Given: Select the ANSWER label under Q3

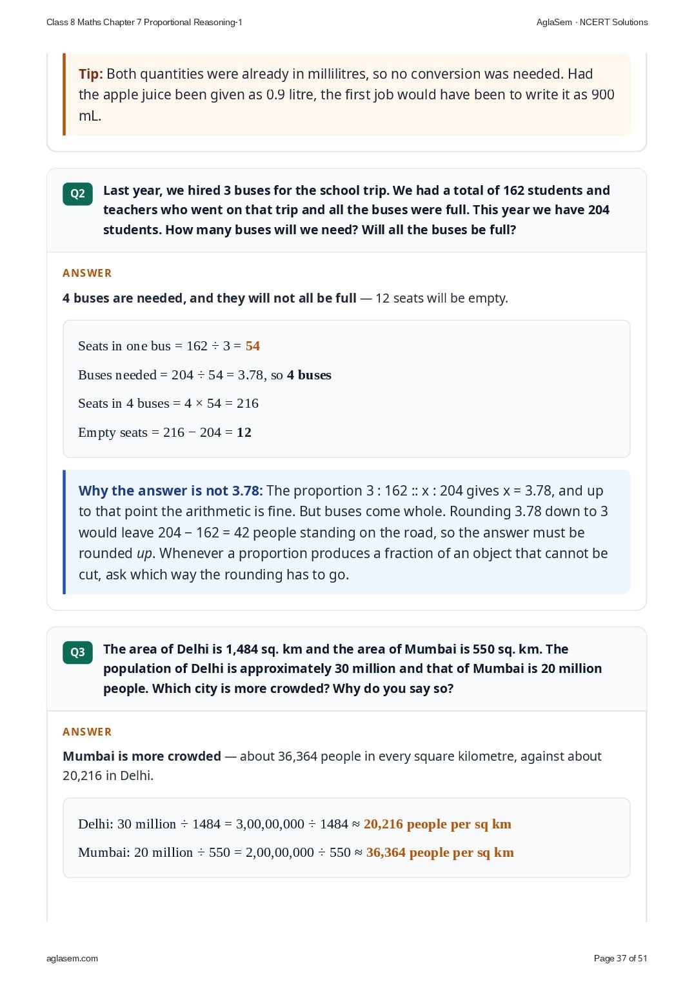Looking at the screenshot, I should click(x=87, y=732).
